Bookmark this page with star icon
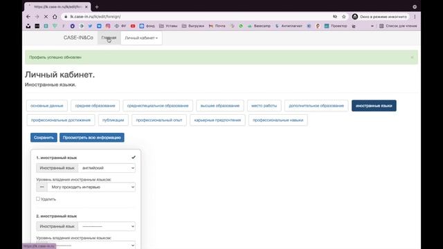The height and width of the screenshot is (249, 443). [344, 17]
